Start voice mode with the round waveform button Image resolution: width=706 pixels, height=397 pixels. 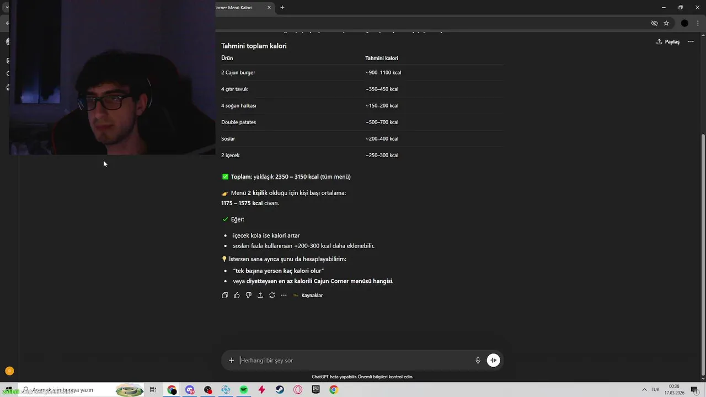pyautogui.click(x=494, y=361)
